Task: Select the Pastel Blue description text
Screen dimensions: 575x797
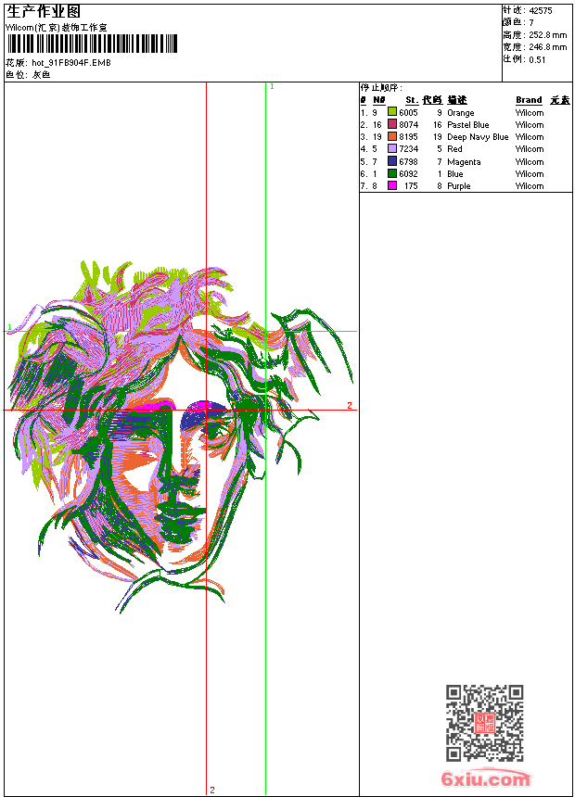Action: click(467, 124)
